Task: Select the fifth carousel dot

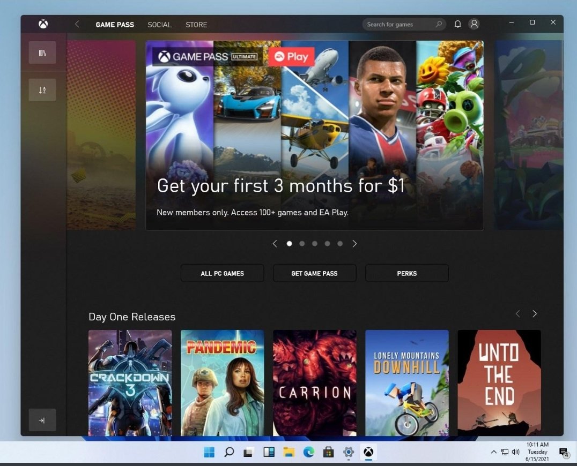Action: pos(339,244)
